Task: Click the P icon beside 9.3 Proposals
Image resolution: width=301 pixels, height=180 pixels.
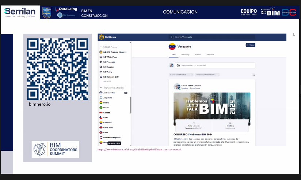Action: [101, 62]
